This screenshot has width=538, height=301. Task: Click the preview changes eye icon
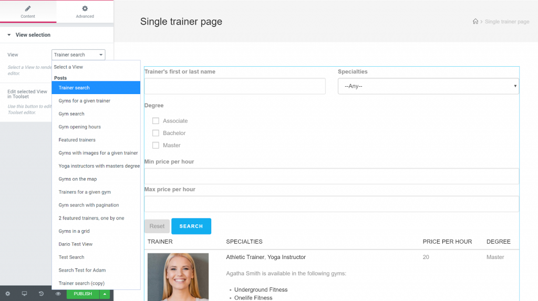(x=58, y=294)
